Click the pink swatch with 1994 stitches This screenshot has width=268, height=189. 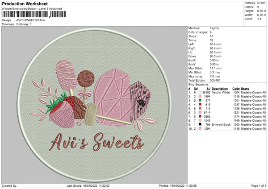(200, 96)
